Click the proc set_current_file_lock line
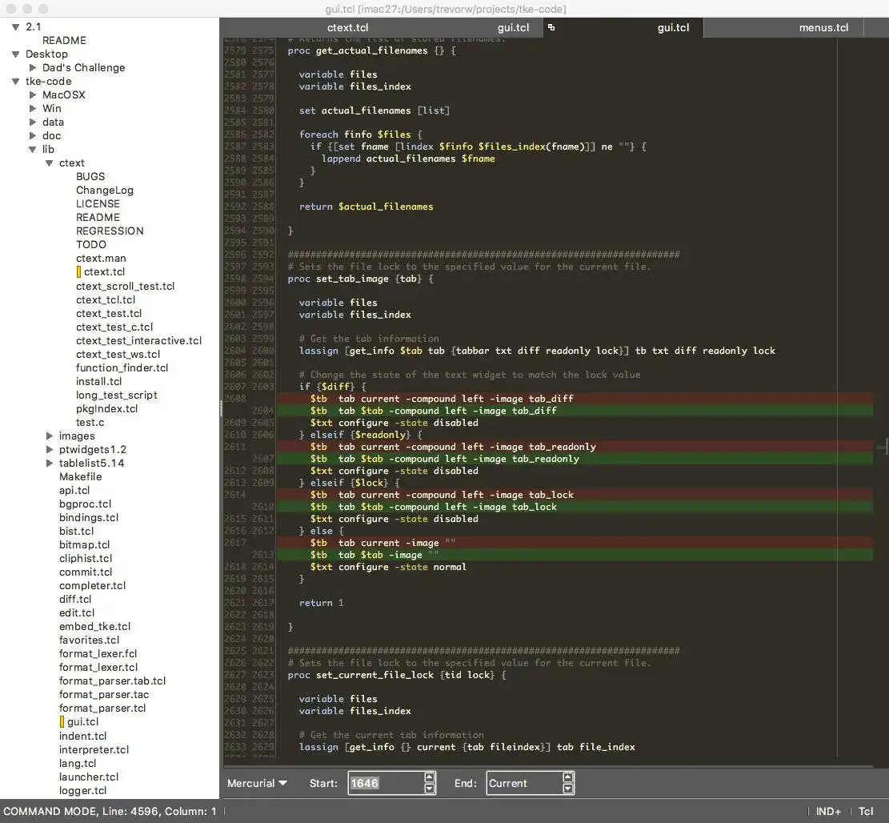The image size is (889, 823). [x=396, y=675]
